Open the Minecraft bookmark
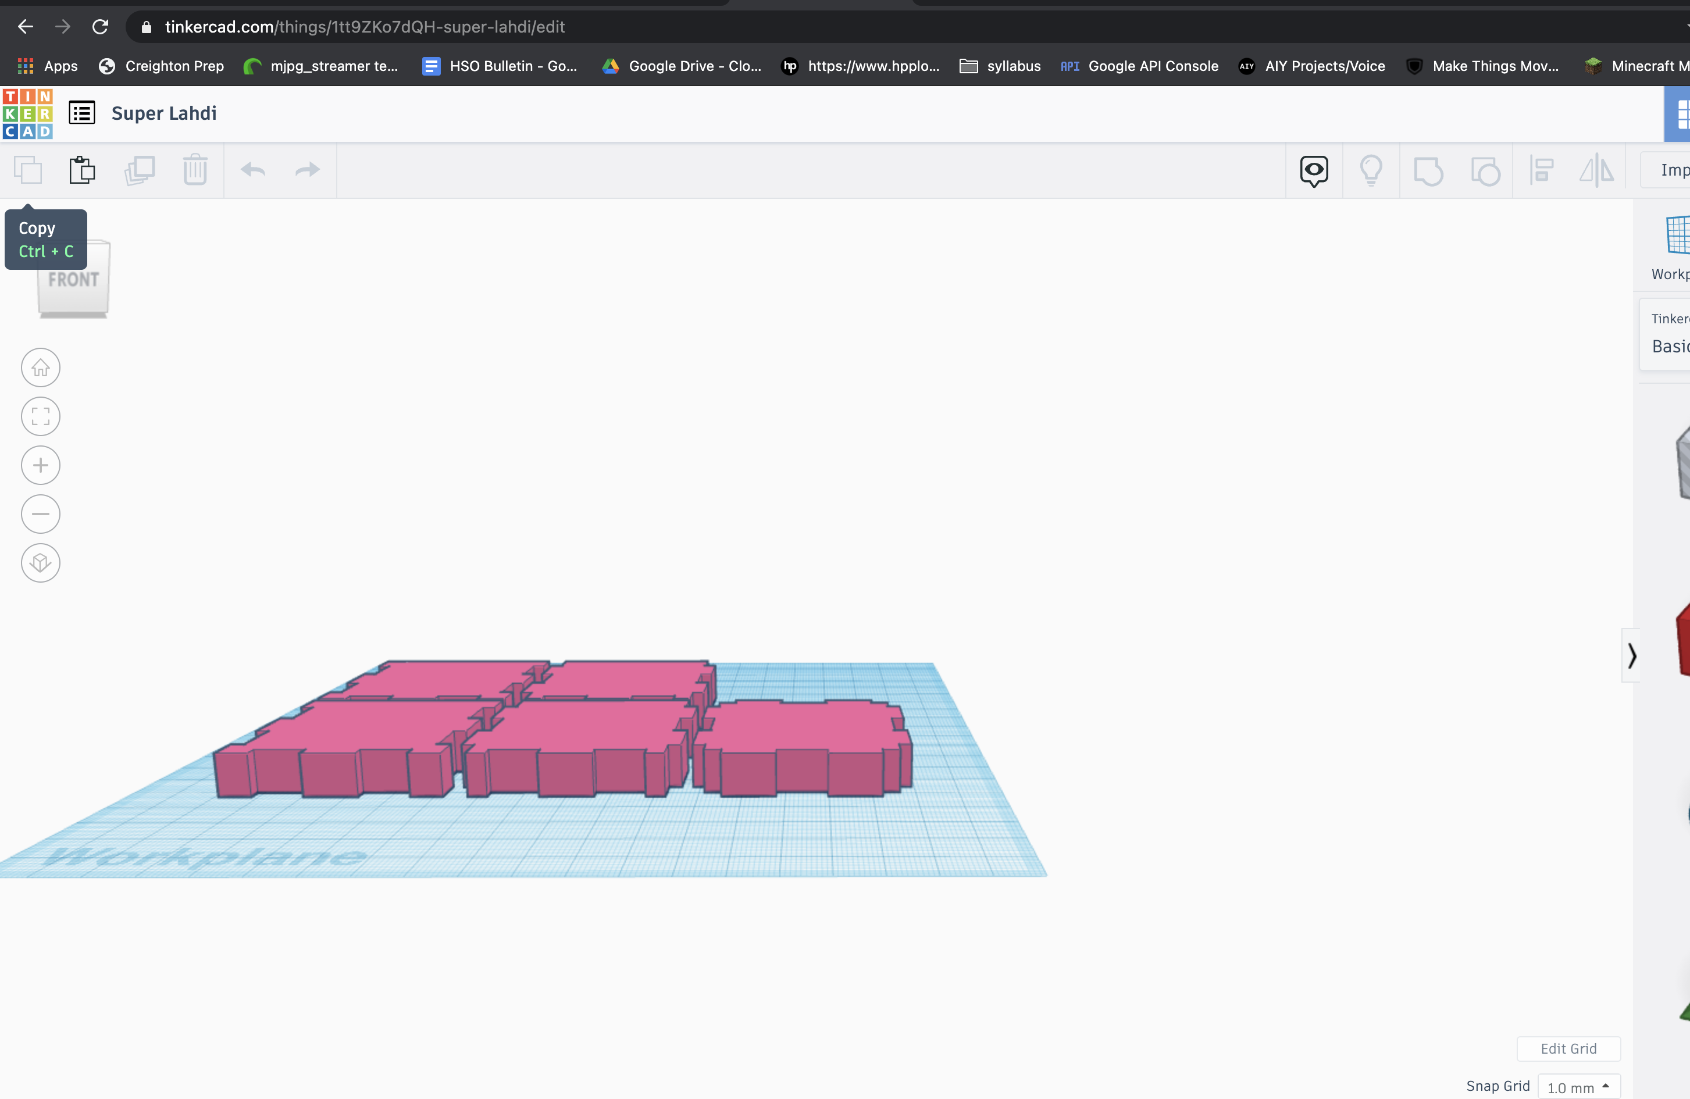The width and height of the screenshot is (1690, 1099). 1636,66
